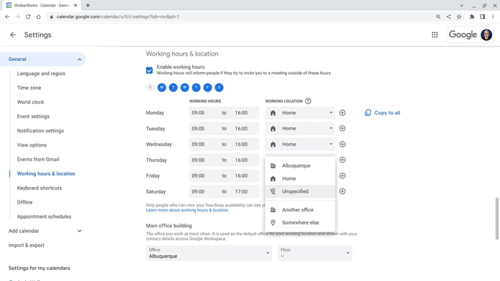Screen dimensions: 500x281
Task: Toggle Wednesday in the working days
Action: [x=184, y=88]
